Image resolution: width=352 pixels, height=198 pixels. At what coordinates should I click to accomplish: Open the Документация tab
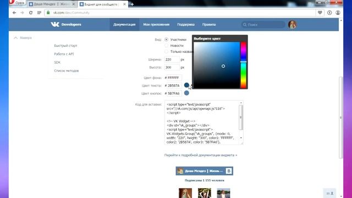tap(124, 24)
